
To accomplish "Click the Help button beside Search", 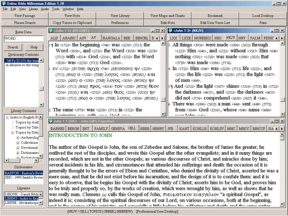I will coord(34,47).
